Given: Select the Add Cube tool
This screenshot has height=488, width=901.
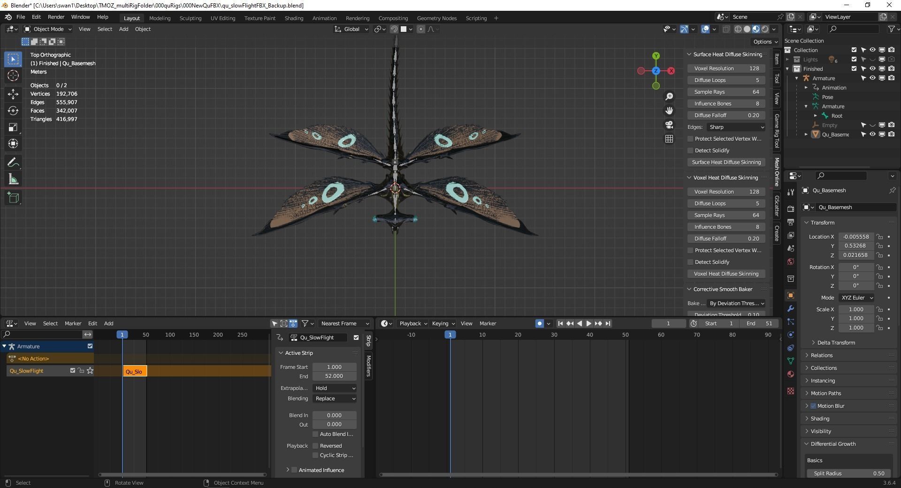Looking at the screenshot, I should 13,198.
